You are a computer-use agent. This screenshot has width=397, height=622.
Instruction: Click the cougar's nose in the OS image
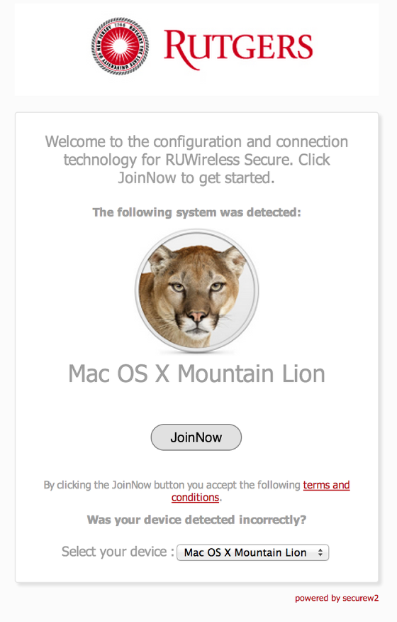pos(197,316)
